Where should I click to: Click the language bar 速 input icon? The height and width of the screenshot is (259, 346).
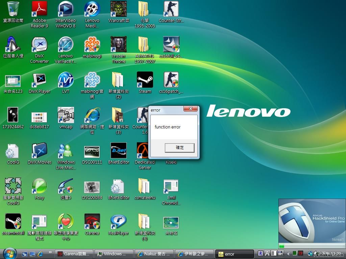pyautogui.click(x=261, y=254)
